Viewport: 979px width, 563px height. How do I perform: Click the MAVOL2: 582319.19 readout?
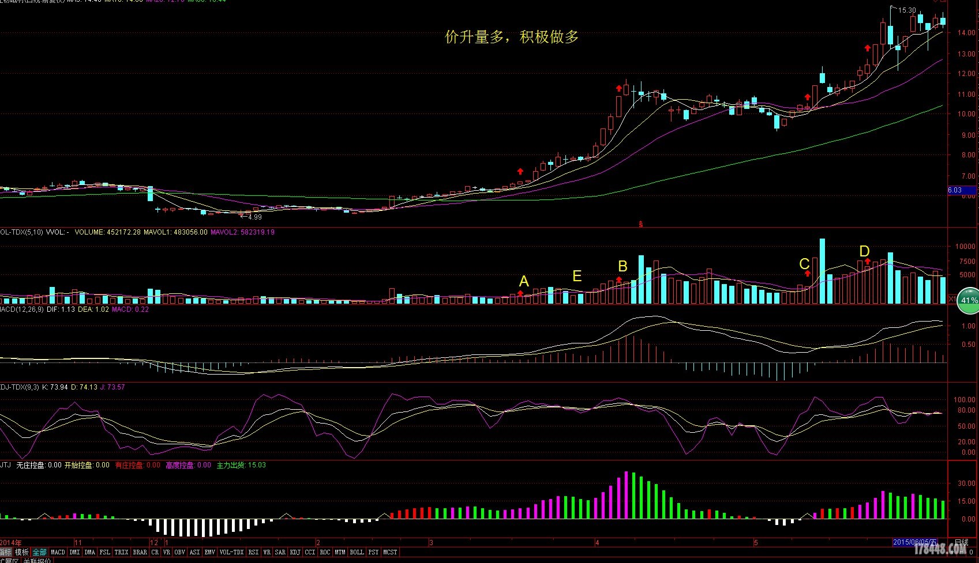click(242, 232)
